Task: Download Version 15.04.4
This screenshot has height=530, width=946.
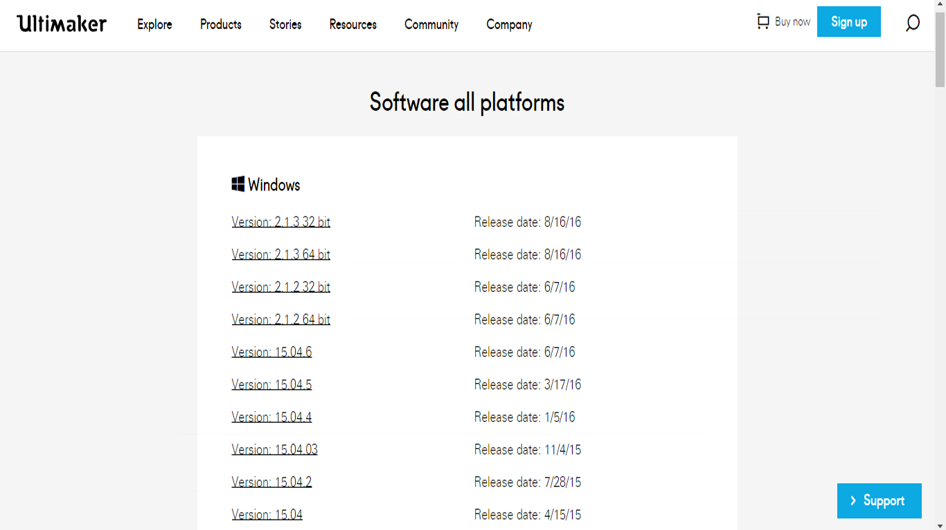Action: (271, 417)
